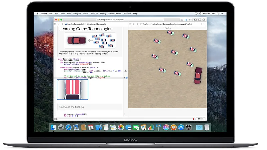Image resolution: width=267 pixels, height=150 pixels.
Task: Go back in assistant editor history
Action: [134, 24]
